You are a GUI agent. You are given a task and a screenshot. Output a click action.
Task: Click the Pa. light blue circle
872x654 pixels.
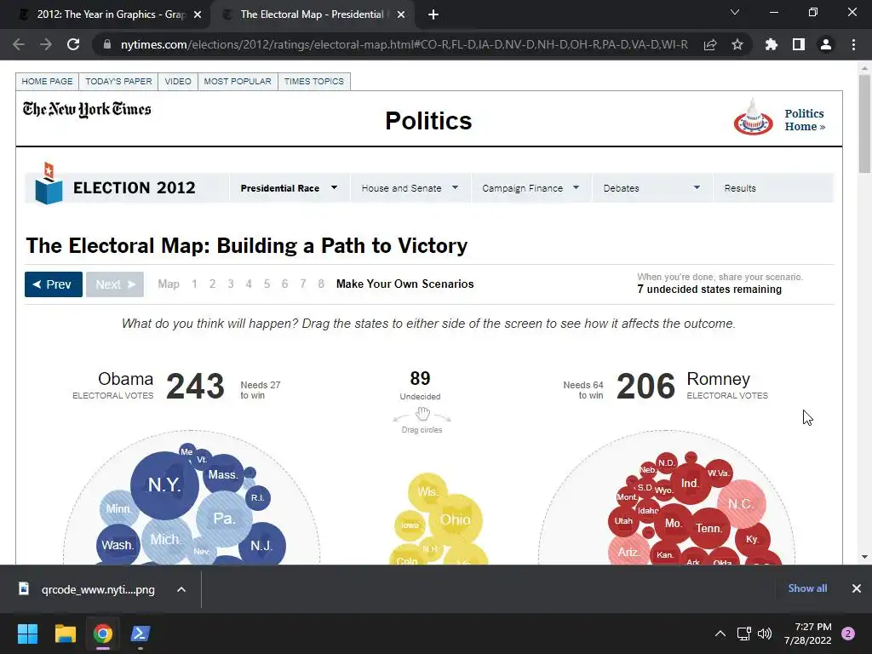[224, 519]
